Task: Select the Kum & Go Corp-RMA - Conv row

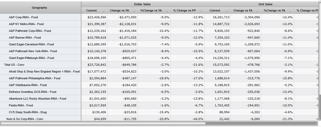Action: pos(25,119)
